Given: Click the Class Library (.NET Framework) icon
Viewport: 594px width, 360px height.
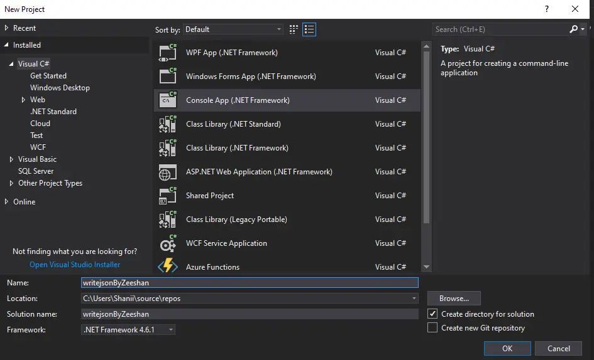Looking at the screenshot, I should (168, 148).
